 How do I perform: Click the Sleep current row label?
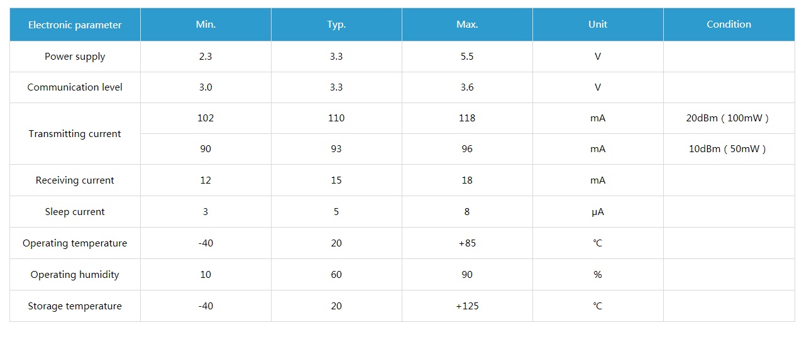point(75,212)
